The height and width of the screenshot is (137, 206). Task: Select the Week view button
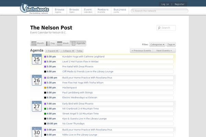pyautogui.click(x=63, y=43)
